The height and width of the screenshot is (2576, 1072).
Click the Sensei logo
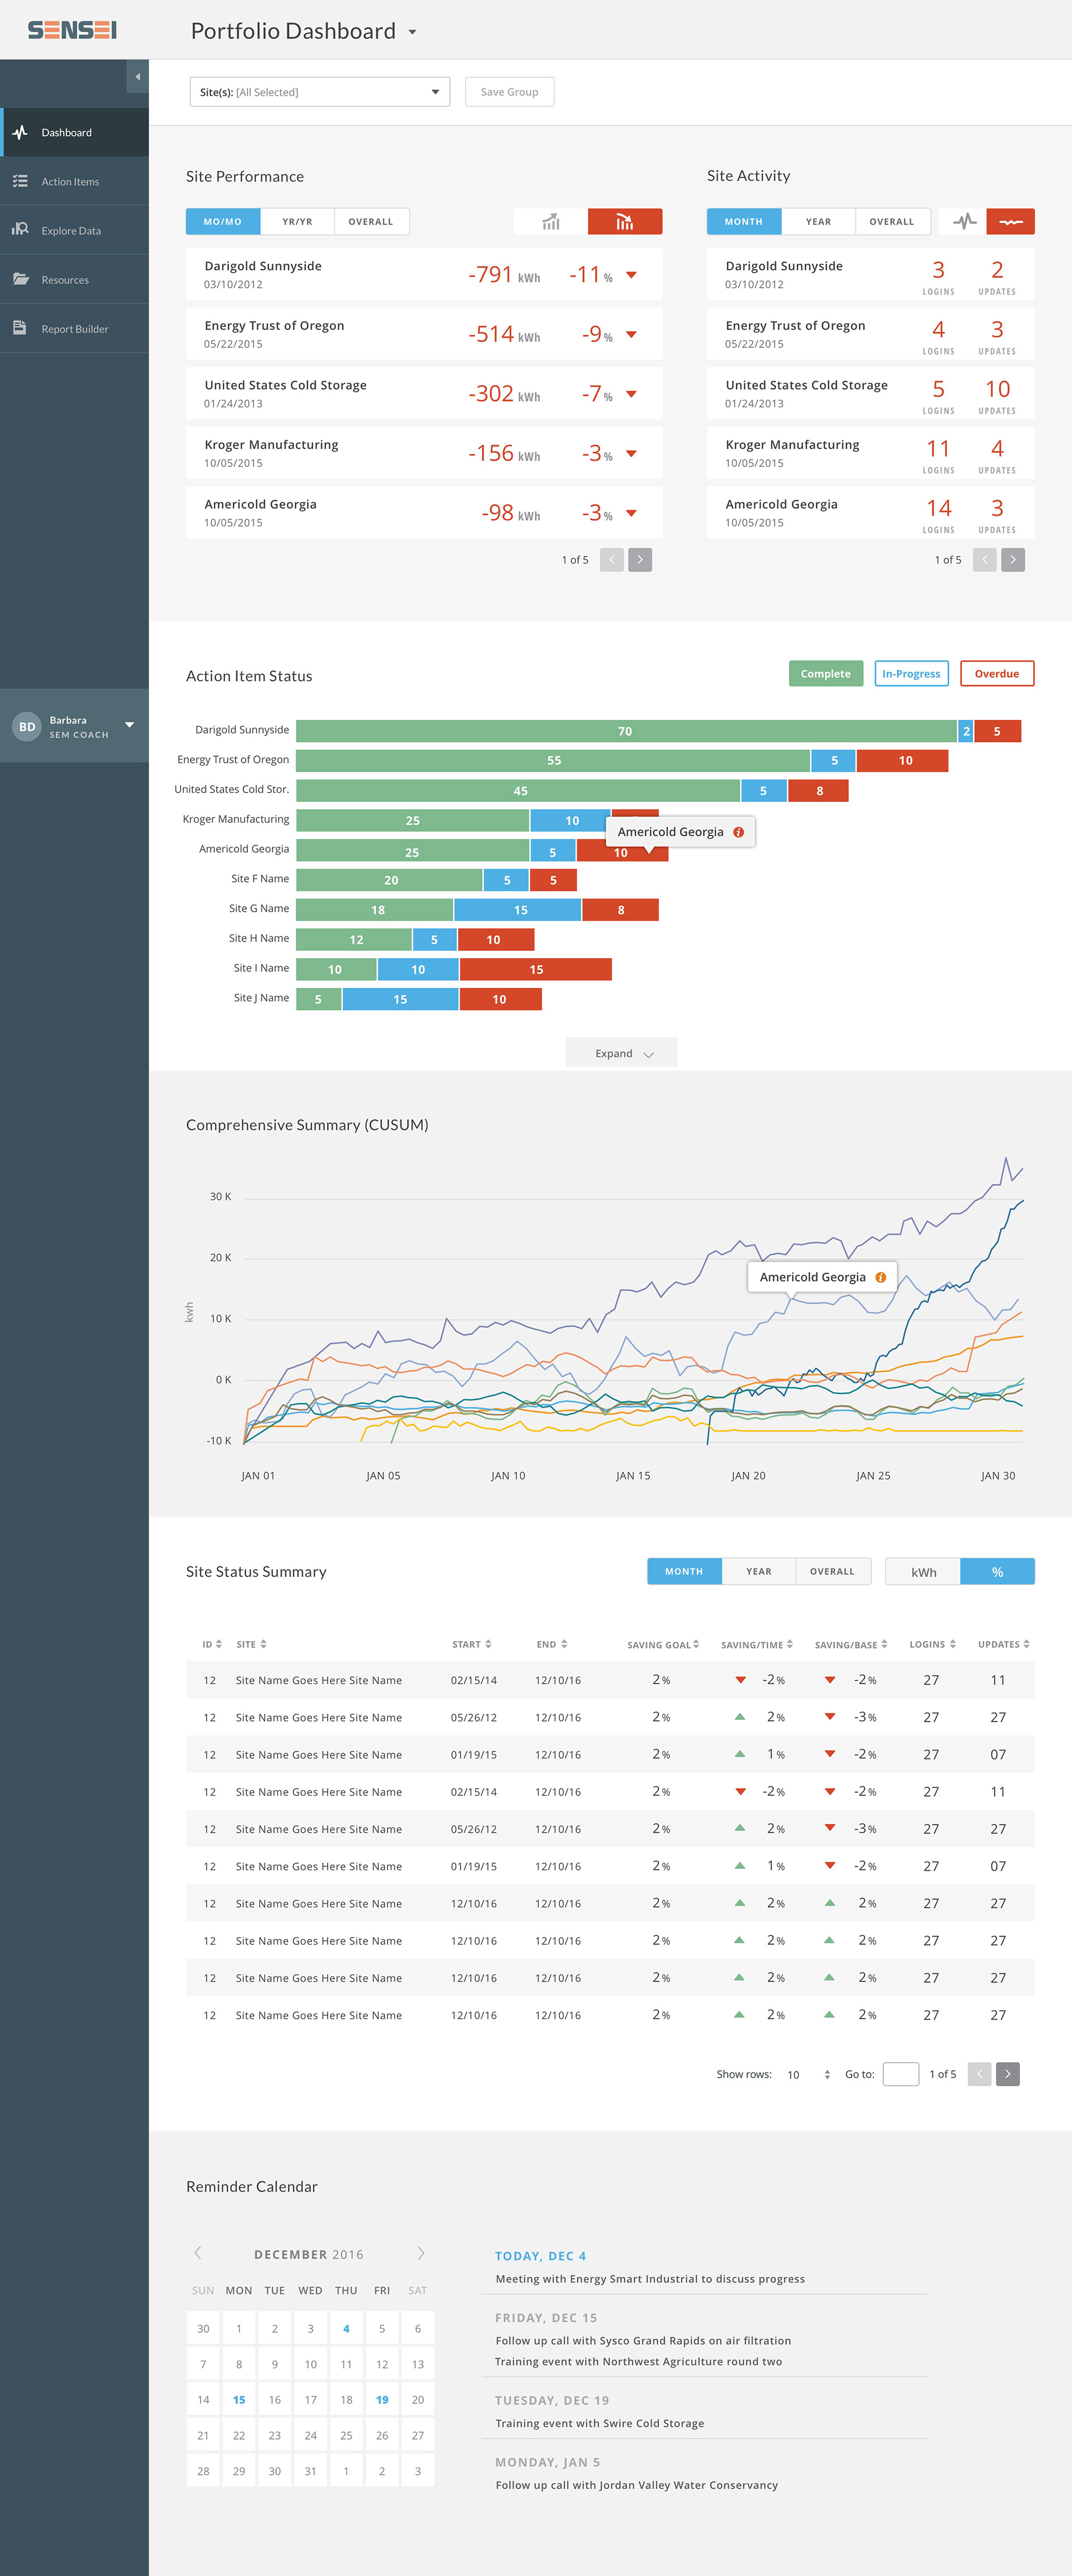72,30
